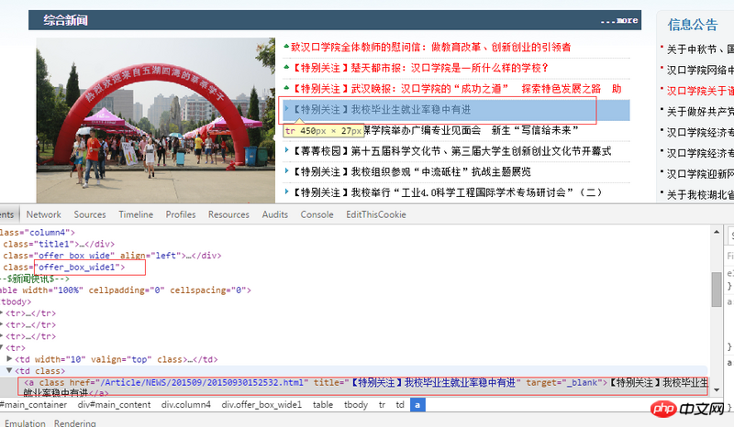The width and height of the screenshot is (734, 427).
Task: Click the green bullet icon before 致汉口学院全体教师
Action: [287, 46]
